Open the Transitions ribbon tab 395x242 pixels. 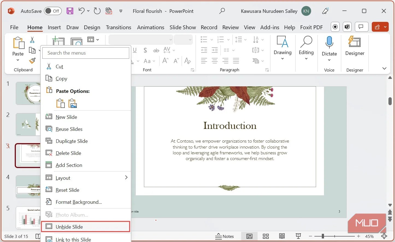(x=118, y=27)
